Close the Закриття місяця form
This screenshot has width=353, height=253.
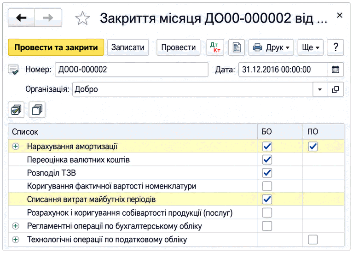point(340,15)
